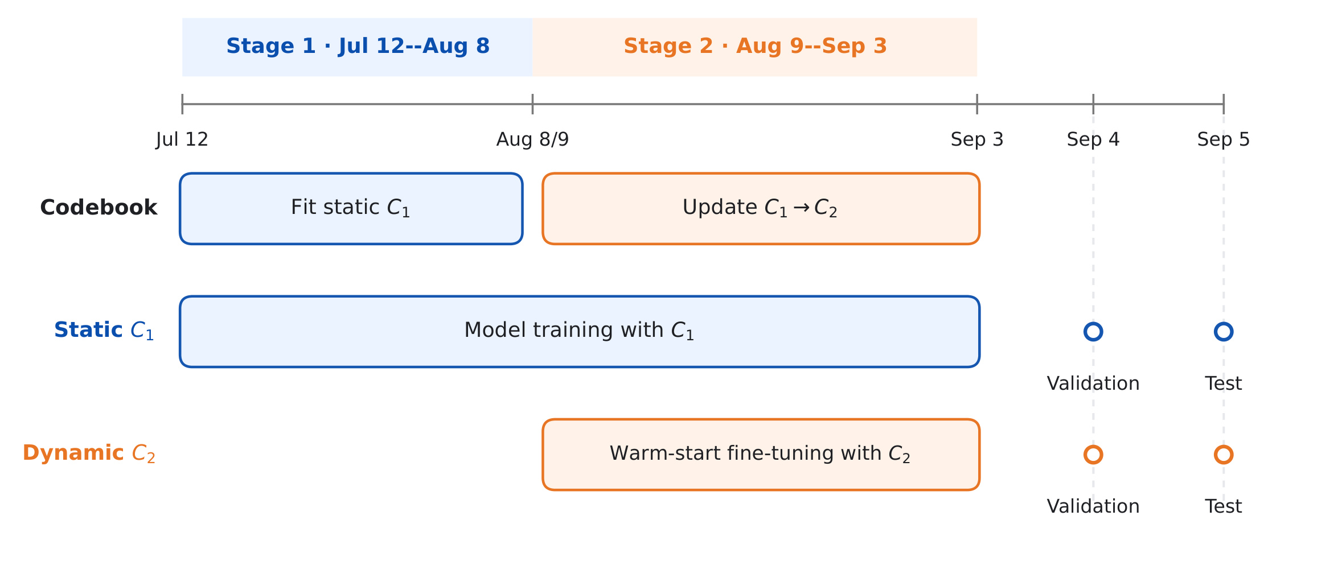This screenshot has height=569, width=1338.
Task: Click the Validation label under the static row
Action: [1093, 384]
